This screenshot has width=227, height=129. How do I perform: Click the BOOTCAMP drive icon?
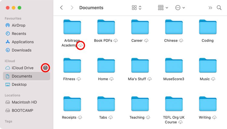8,110
